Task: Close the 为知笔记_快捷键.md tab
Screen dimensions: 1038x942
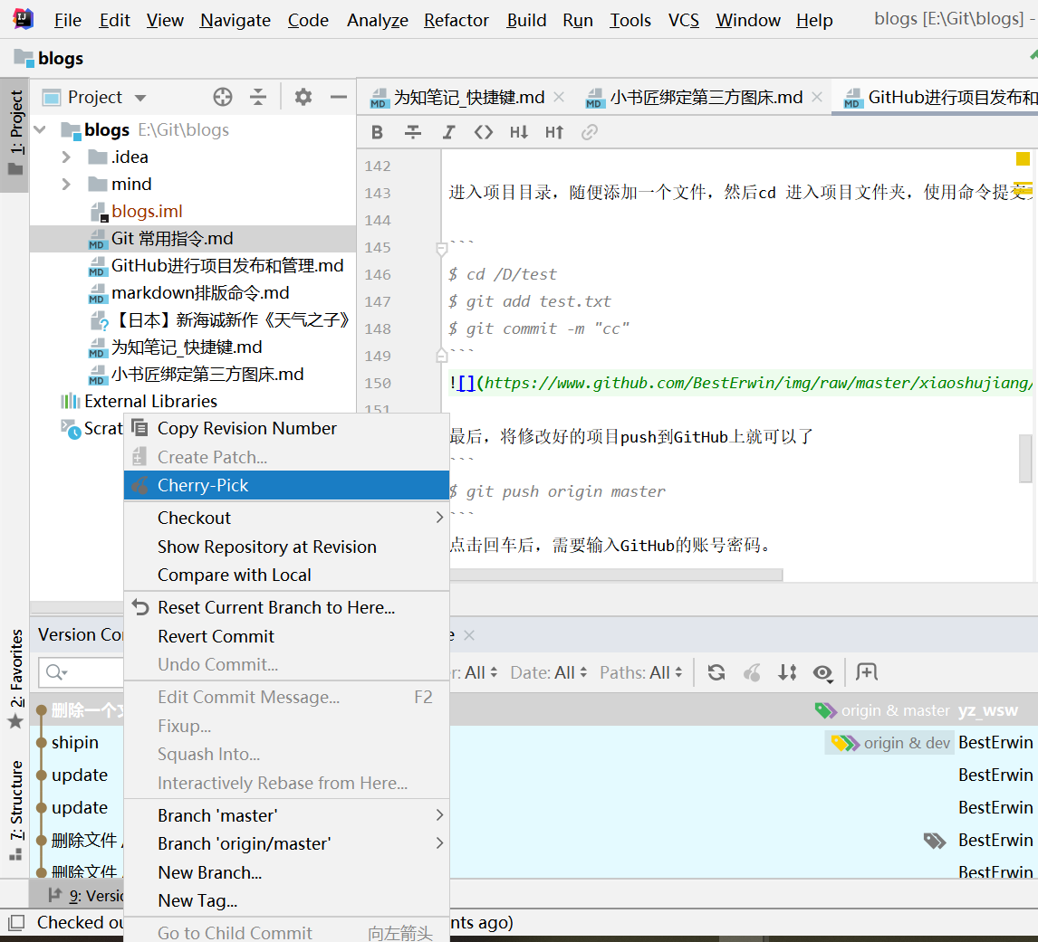Action: tap(559, 97)
